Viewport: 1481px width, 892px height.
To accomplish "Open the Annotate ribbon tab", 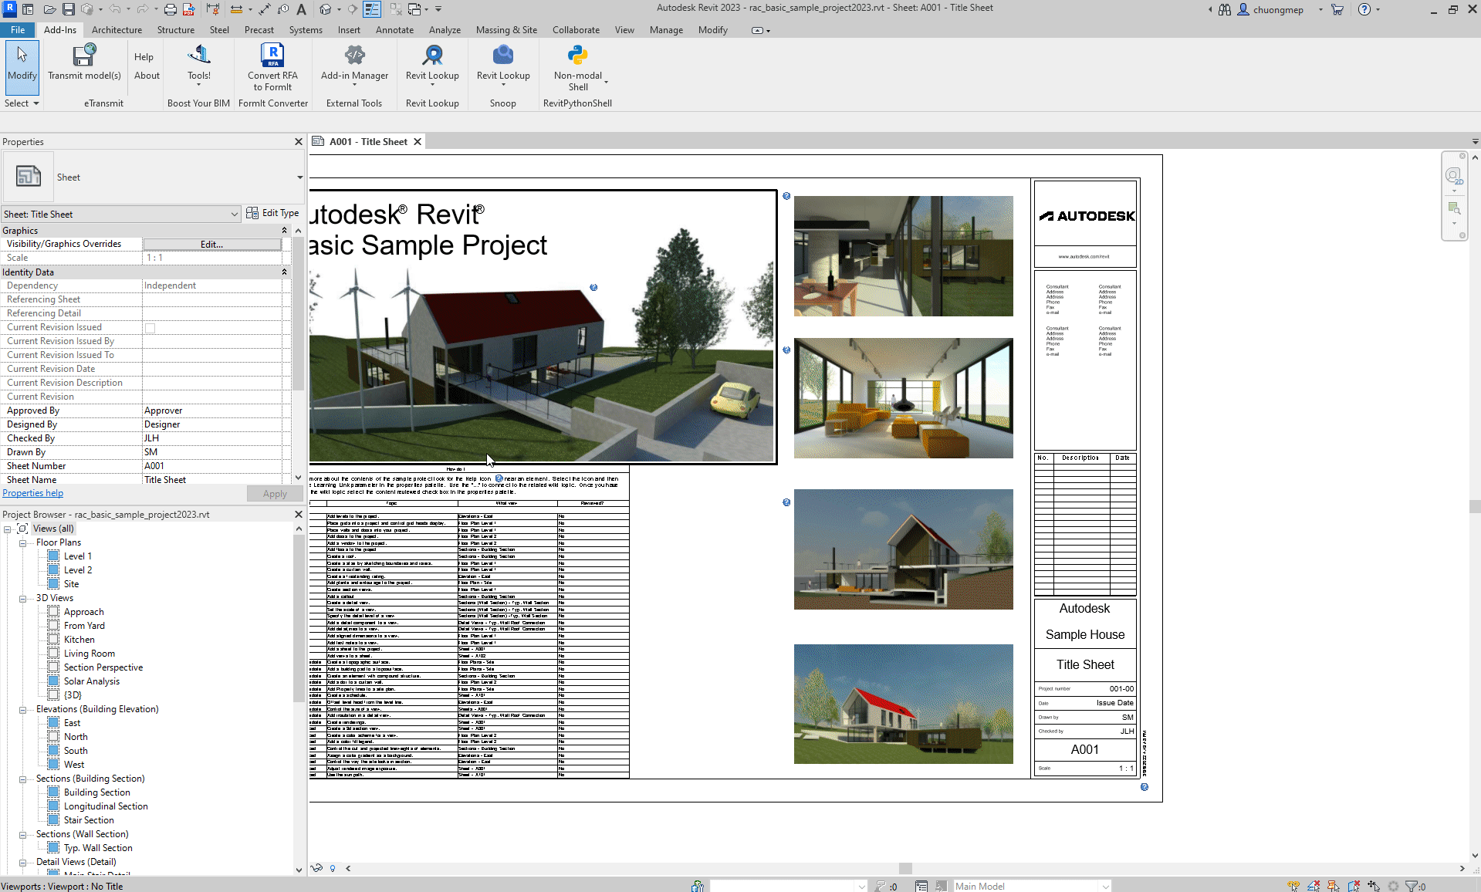I will (394, 30).
